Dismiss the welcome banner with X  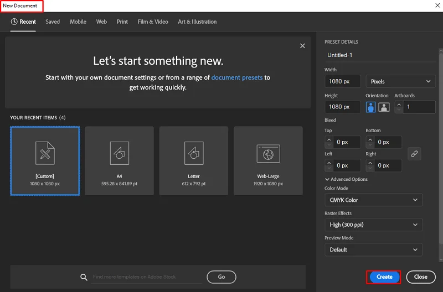(302, 46)
